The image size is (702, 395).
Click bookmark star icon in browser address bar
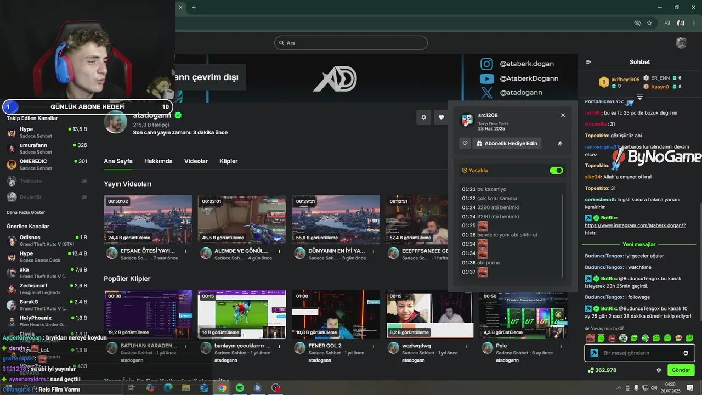pos(649,23)
